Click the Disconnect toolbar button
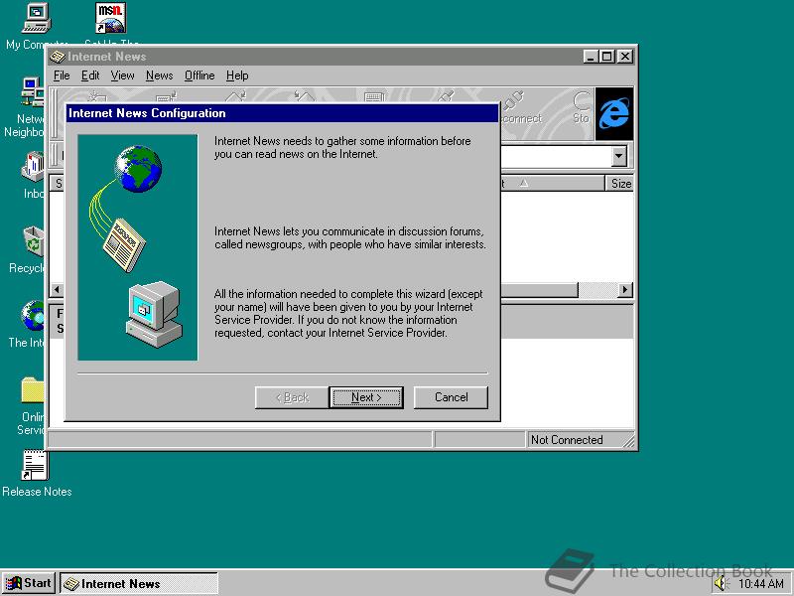The height and width of the screenshot is (596, 794). coord(520,109)
